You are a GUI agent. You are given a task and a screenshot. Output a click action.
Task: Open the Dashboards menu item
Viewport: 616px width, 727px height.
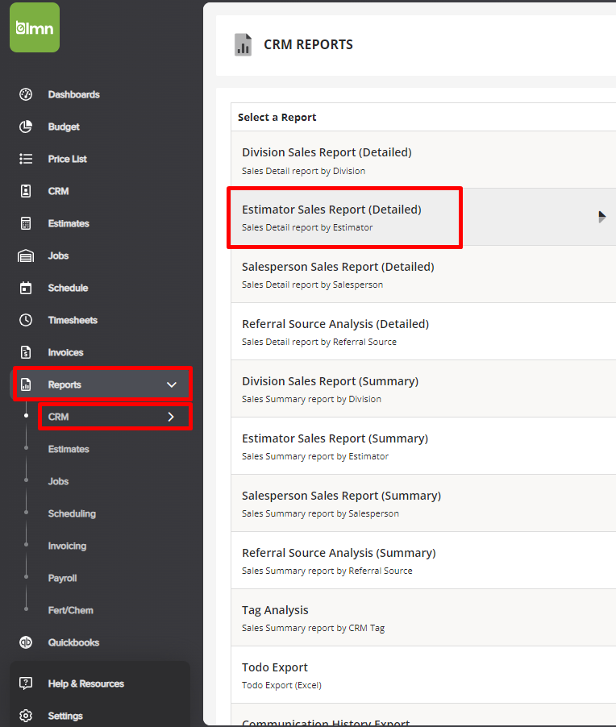point(73,94)
